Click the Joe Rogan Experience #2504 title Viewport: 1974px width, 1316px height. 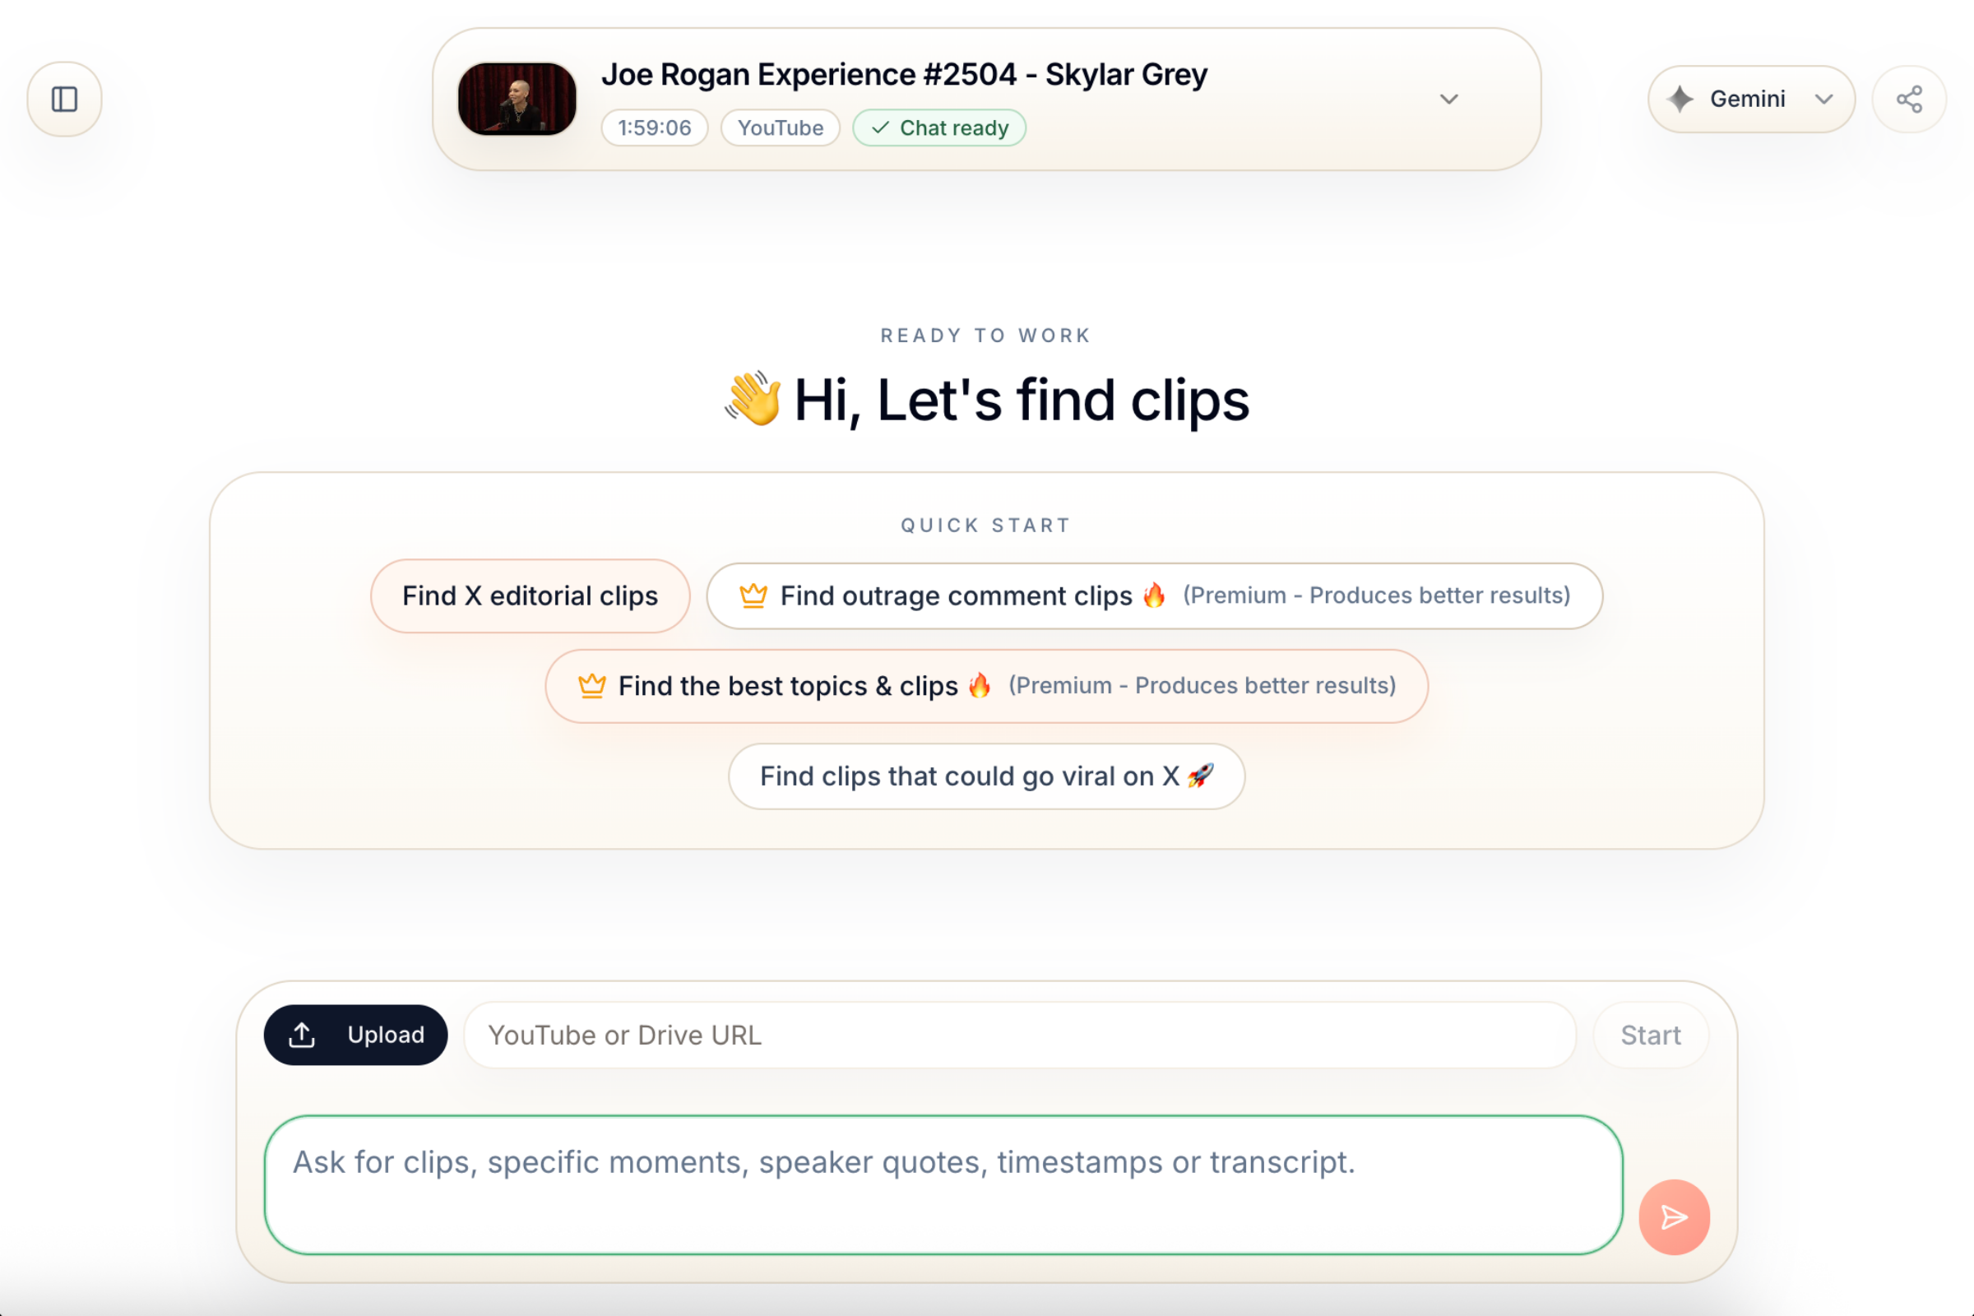point(905,75)
